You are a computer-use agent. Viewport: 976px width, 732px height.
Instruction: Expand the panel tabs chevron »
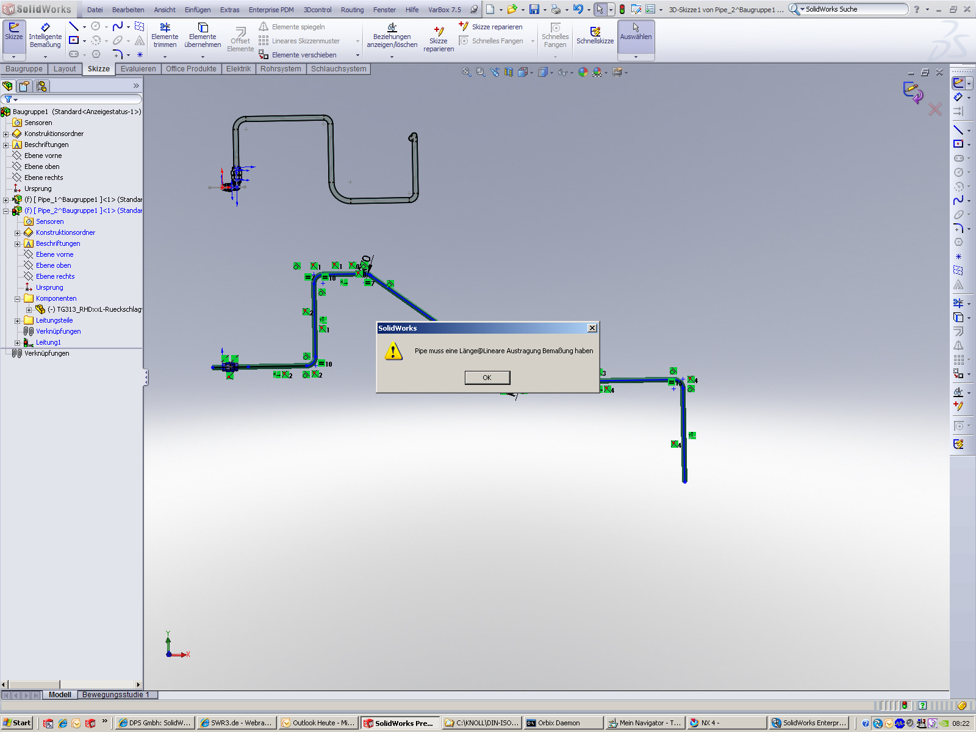(x=136, y=86)
